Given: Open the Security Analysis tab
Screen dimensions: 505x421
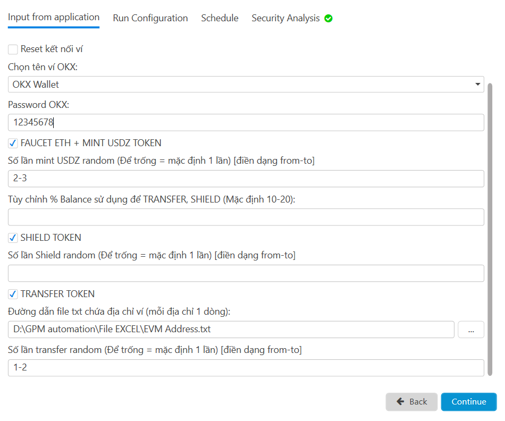Looking at the screenshot, I should [x=285, y=18].
